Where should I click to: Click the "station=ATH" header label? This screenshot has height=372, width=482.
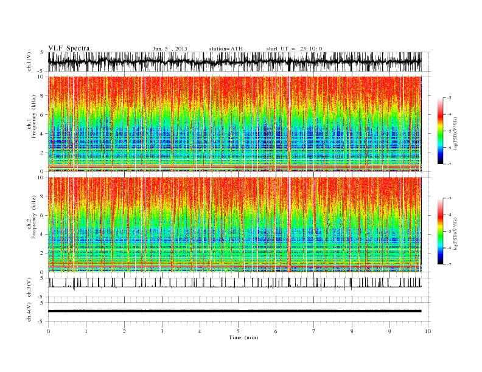click(226, 49)
